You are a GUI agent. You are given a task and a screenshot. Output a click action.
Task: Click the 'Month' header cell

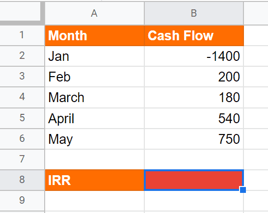95,35
